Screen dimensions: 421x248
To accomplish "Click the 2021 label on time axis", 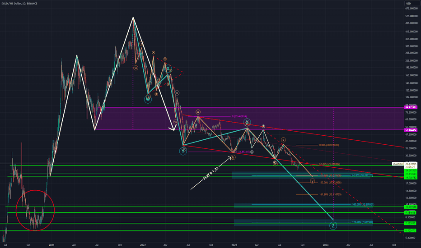I will 51,245.
